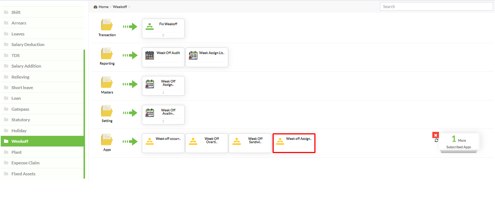Click the count 1 under Week Off Assign

(x=163, y=92)
